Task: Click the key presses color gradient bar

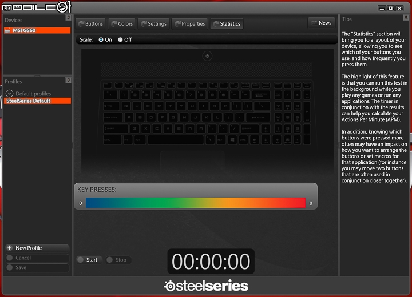Action: 196,203
